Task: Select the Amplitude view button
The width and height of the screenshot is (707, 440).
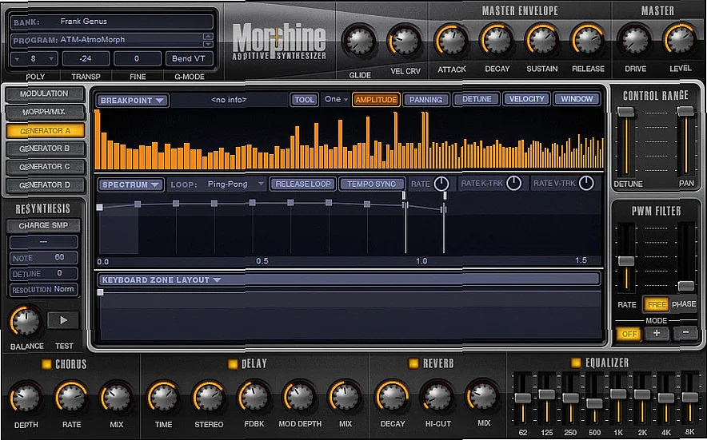Action: tap(376, 100)
